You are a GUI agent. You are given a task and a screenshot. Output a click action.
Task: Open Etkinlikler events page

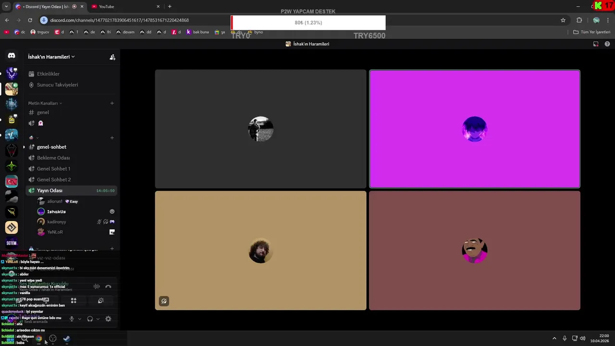[x=71, y=74]
